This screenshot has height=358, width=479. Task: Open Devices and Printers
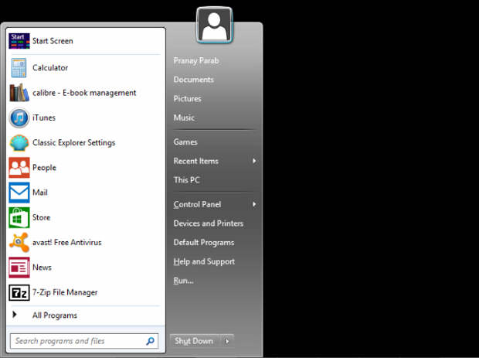tap(209, 223)
